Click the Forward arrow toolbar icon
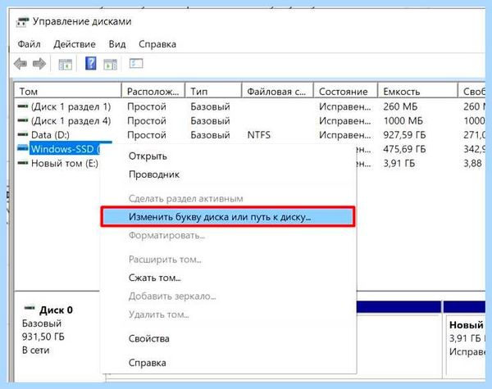Viewport: 492px width, 389px height. tap(39, 64)
